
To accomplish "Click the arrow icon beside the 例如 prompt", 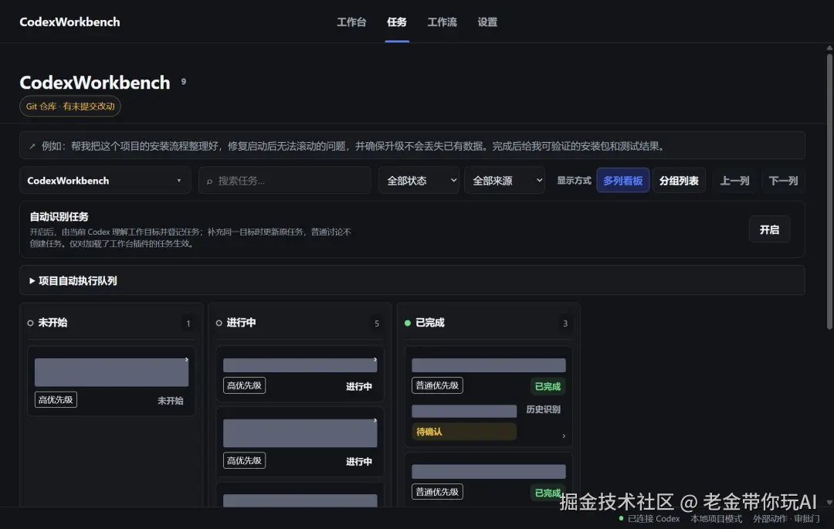I will 32,146.
